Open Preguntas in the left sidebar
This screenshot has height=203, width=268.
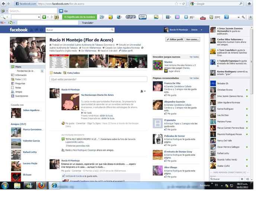[18, 83]
